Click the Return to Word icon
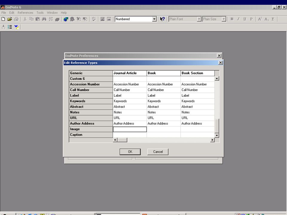This screenshot has height=215, width=287. 16,27
